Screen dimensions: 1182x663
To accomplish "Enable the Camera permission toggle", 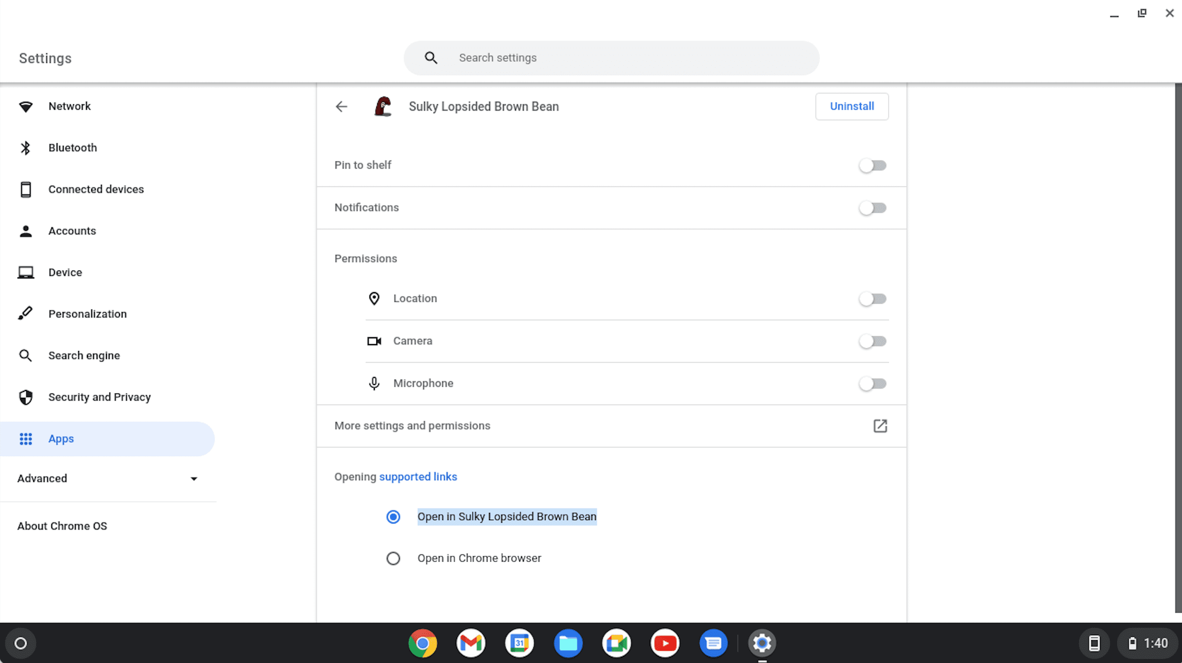I will click(873, 340).
